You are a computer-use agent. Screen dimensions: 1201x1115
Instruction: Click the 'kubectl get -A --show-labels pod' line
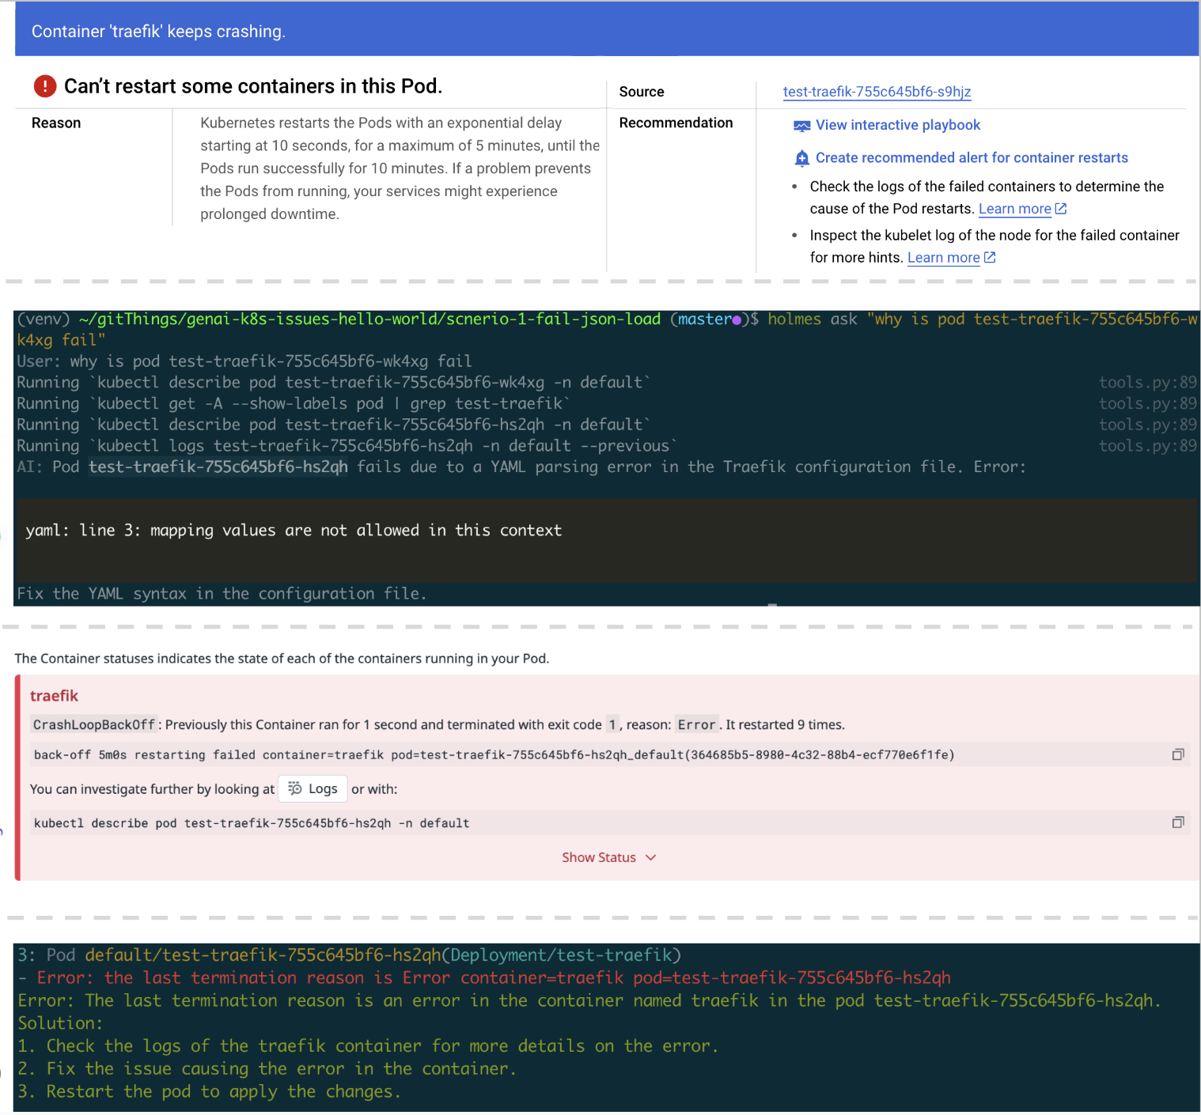point(294,403)
